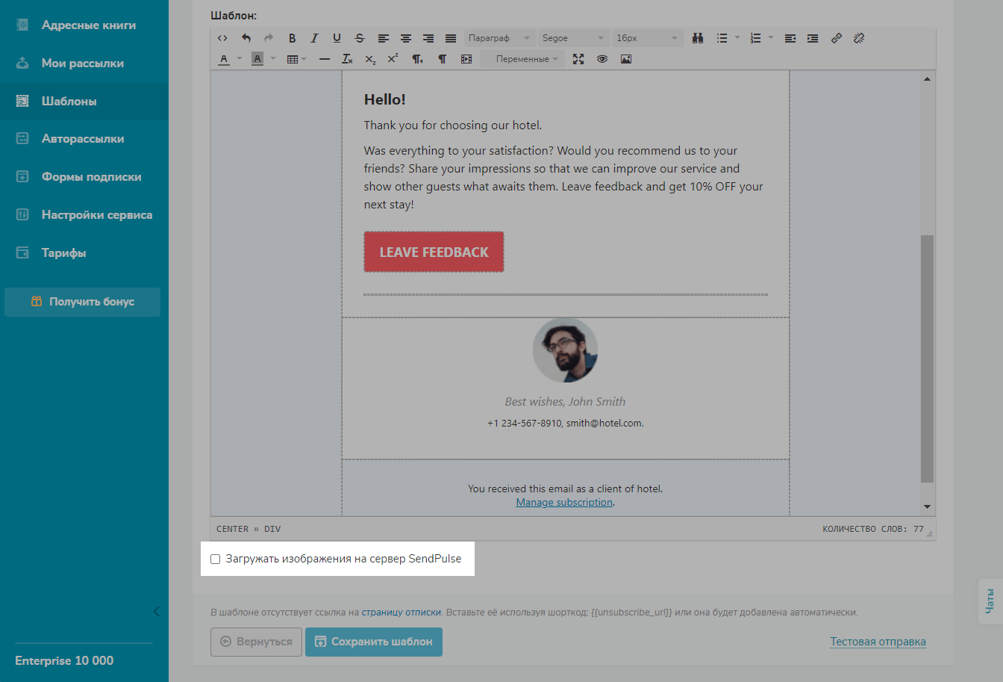Insert a link using the chain icon
The width and height of the screenshot is (1003, 682).
(837, 38)
